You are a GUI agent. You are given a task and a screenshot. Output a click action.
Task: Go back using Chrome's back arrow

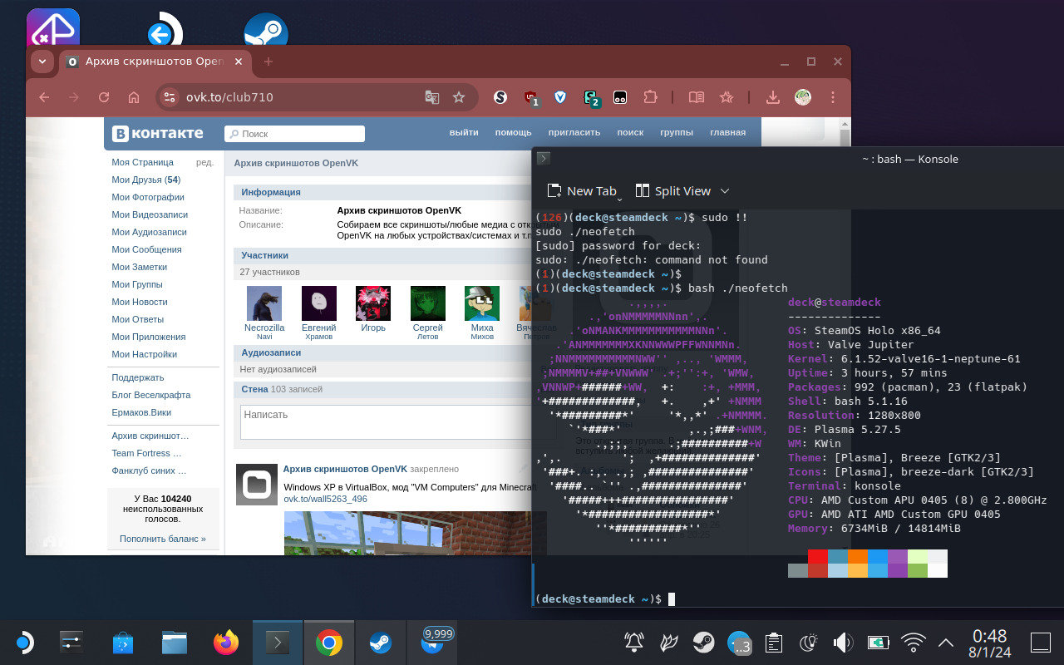click(44, 97)
